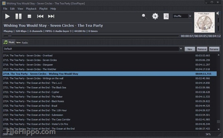Select track 2718 Wishing You Would Stay
Viewport: 223px width, 138px height.
(x=110, y=74)
